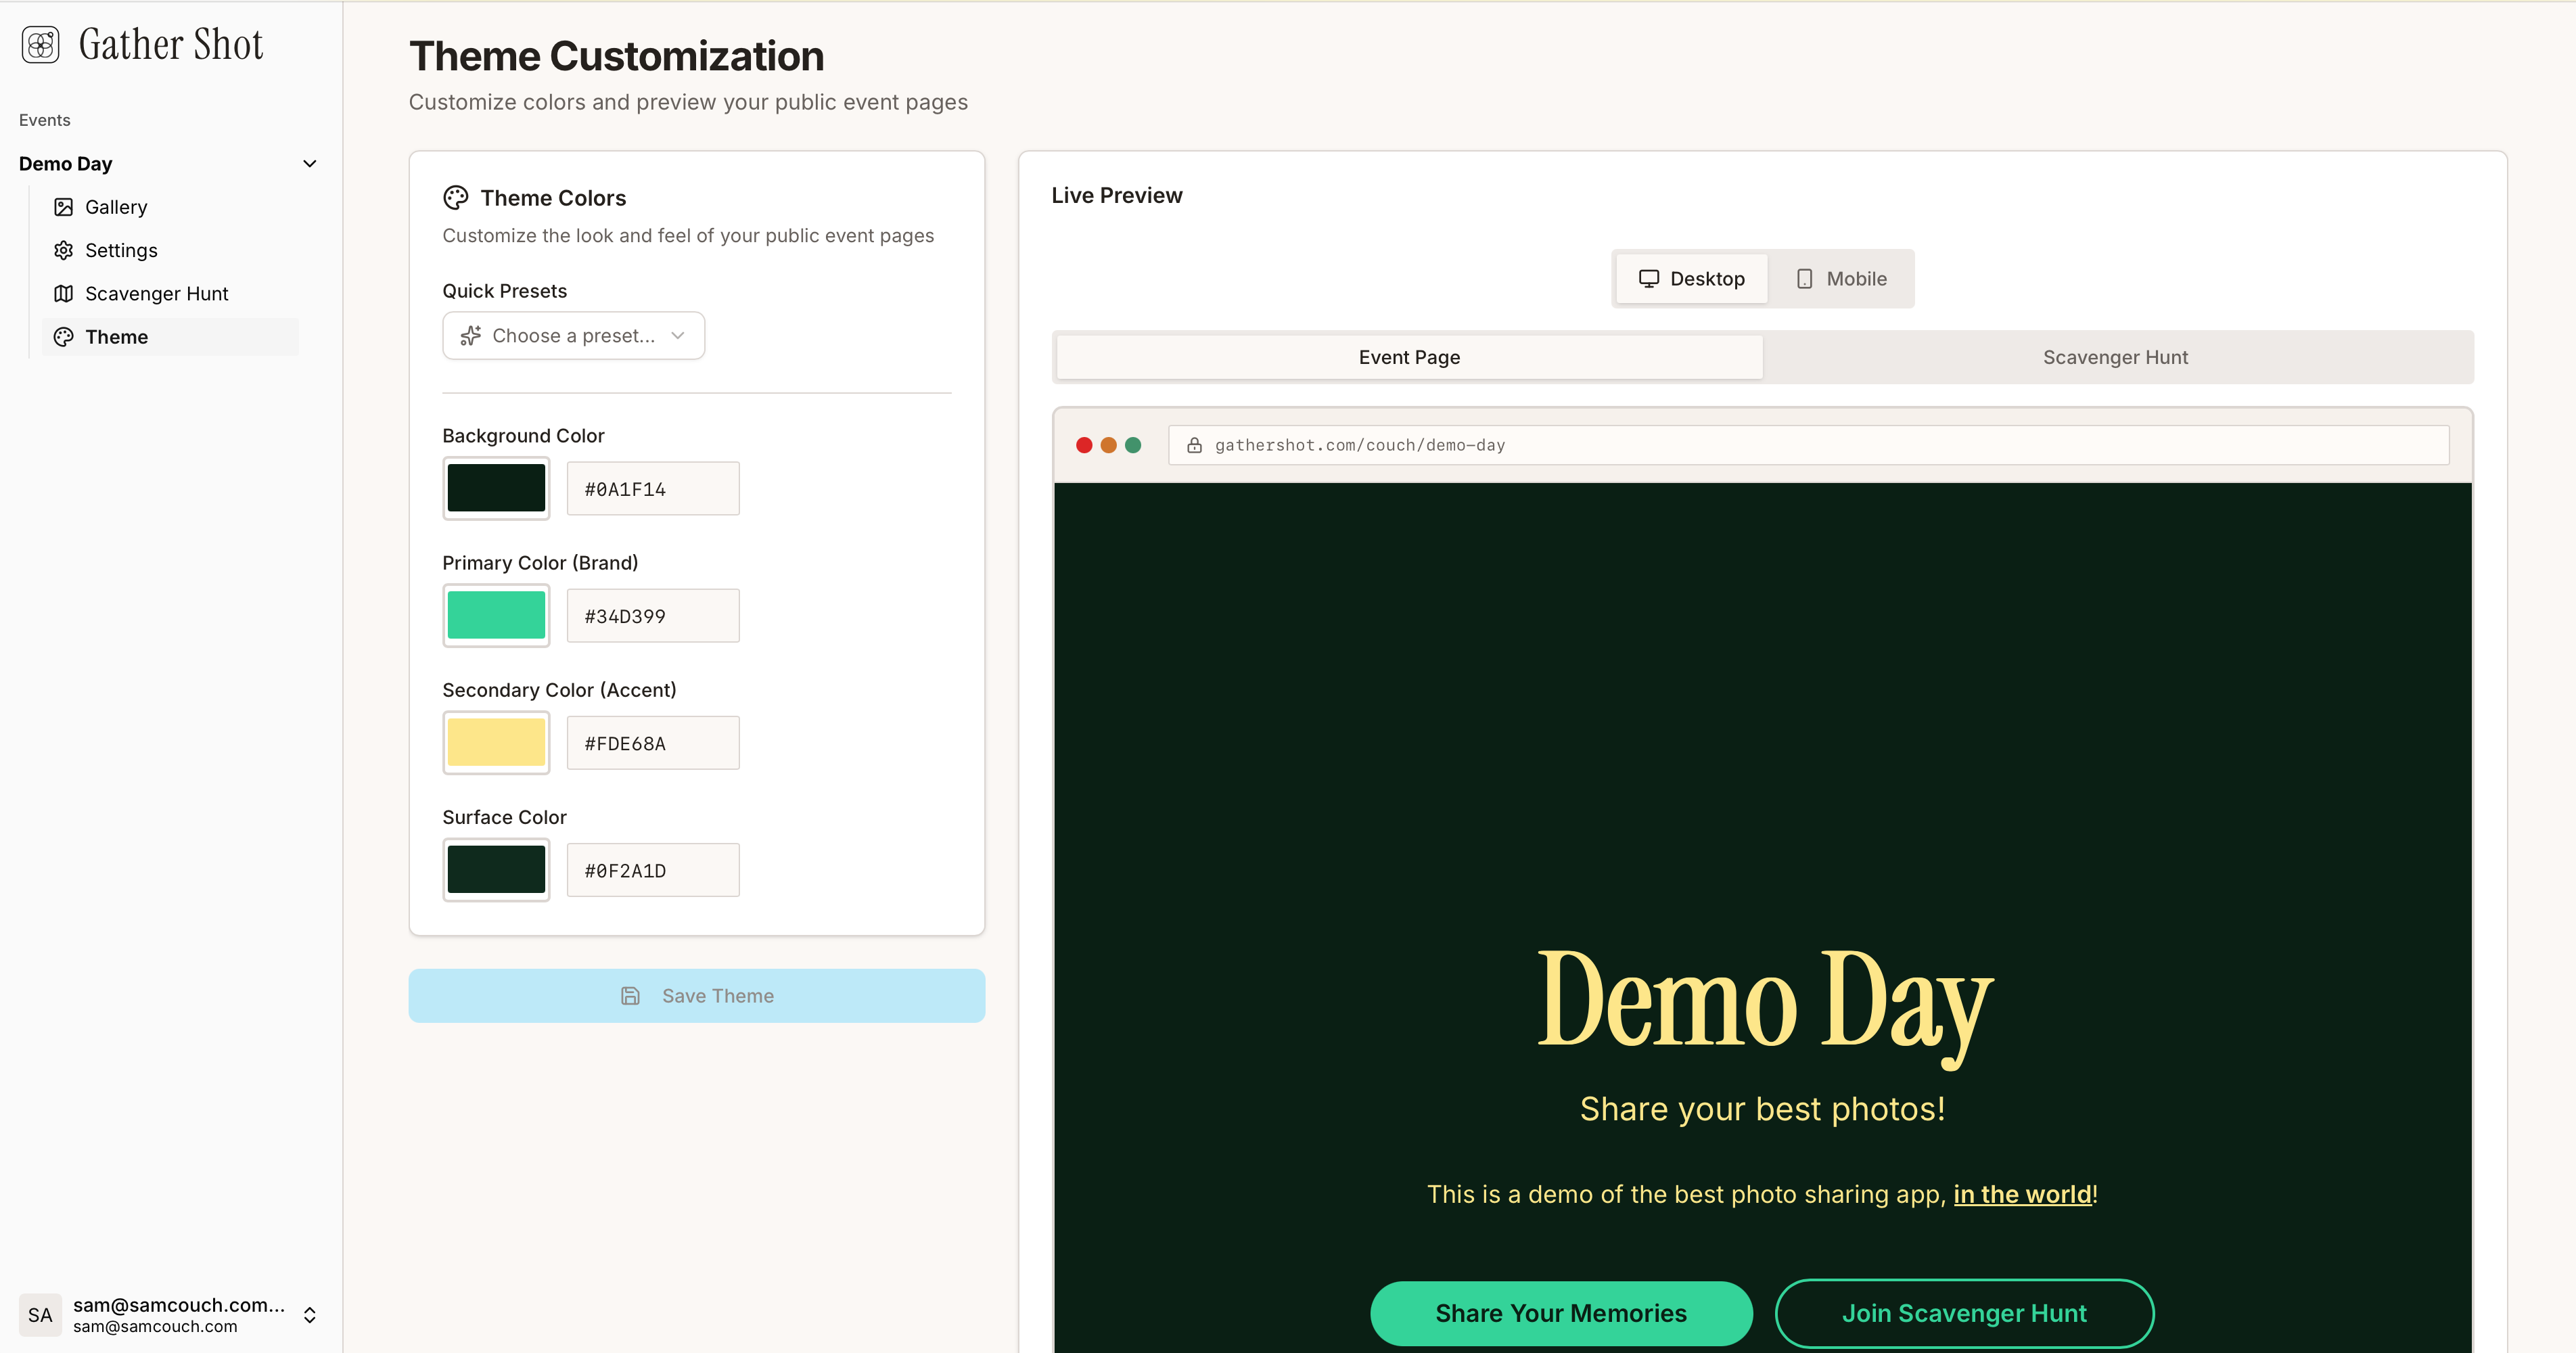Click the palette icon beside Theme Colors
The width and height of the screenshot is (2576, 1353).
456,197
